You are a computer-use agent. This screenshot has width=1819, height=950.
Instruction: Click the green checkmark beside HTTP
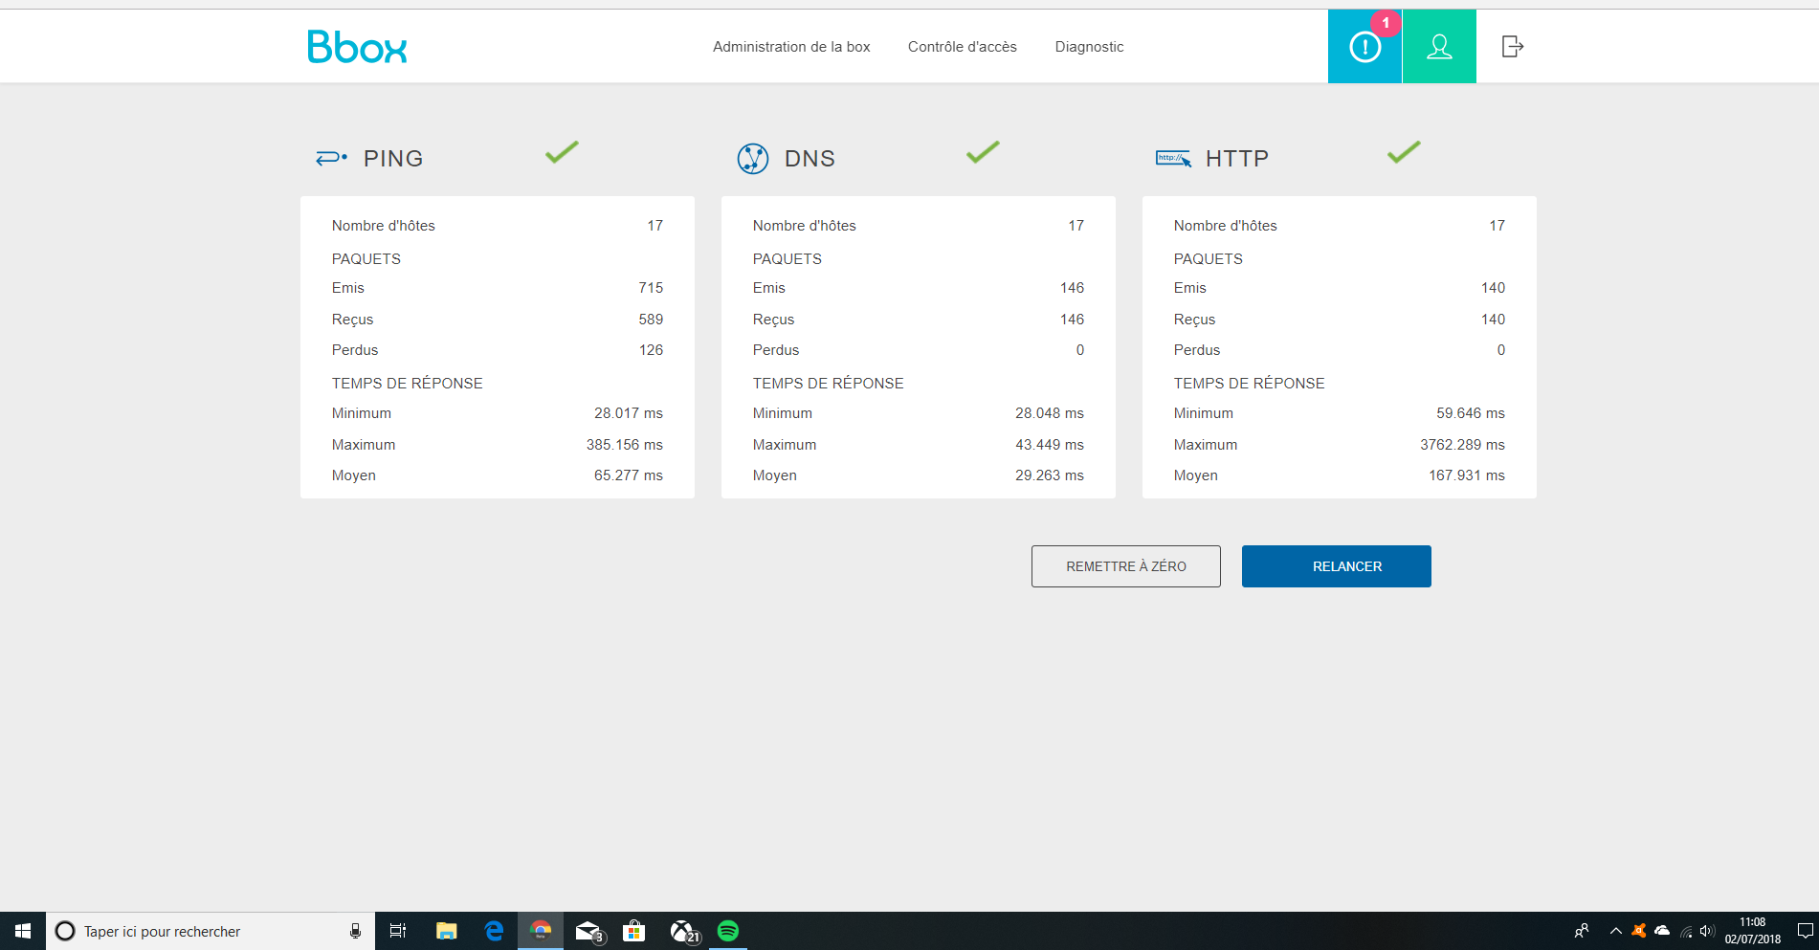pyautogui.click(x=1404, y=151)
